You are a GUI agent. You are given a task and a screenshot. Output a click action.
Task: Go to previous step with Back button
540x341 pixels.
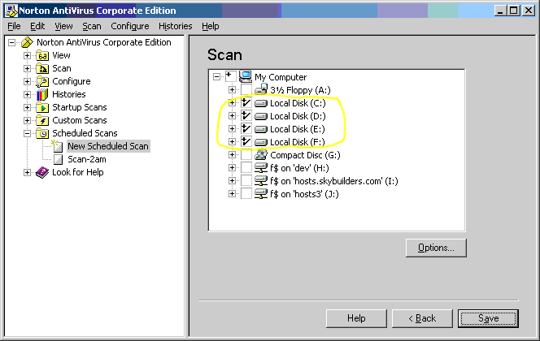tap(422, 318)
